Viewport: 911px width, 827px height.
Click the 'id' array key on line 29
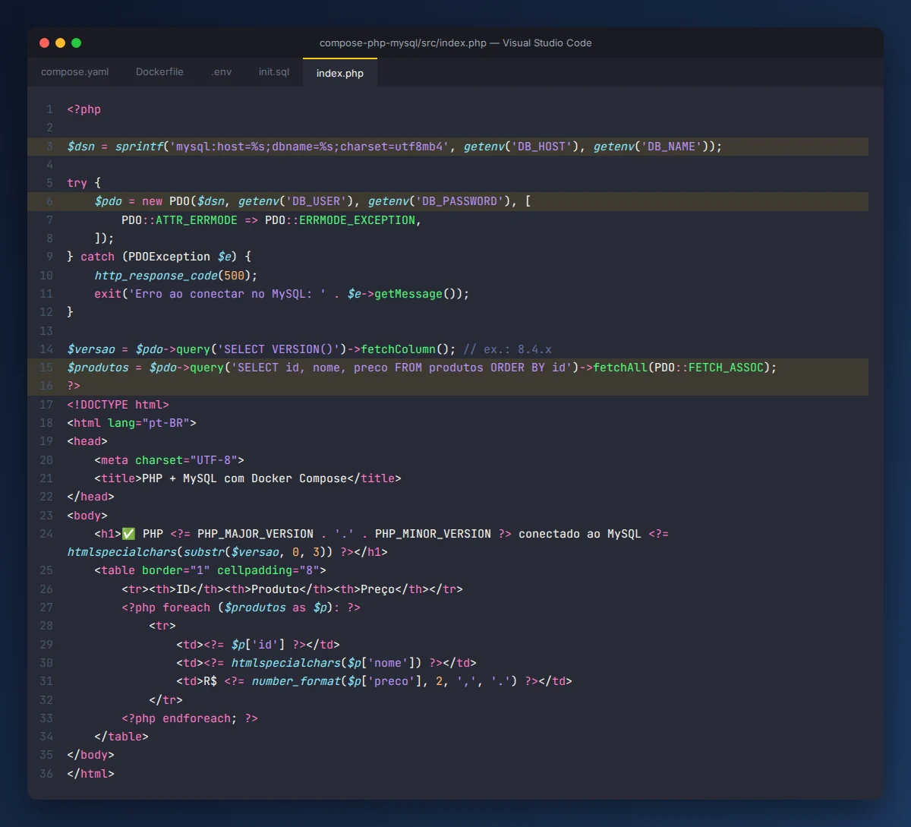[266, 645]
